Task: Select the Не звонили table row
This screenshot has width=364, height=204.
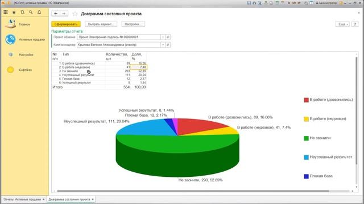Action: coord(99,71)
